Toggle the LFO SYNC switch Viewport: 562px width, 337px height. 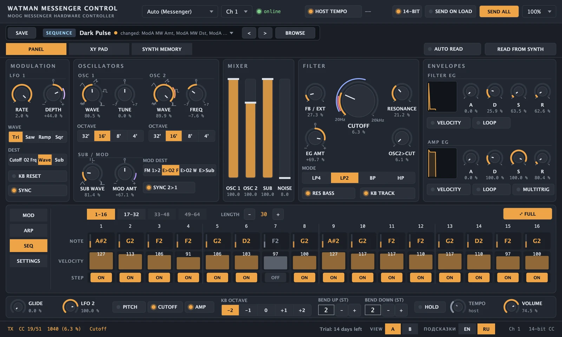[x=37, y=190]
